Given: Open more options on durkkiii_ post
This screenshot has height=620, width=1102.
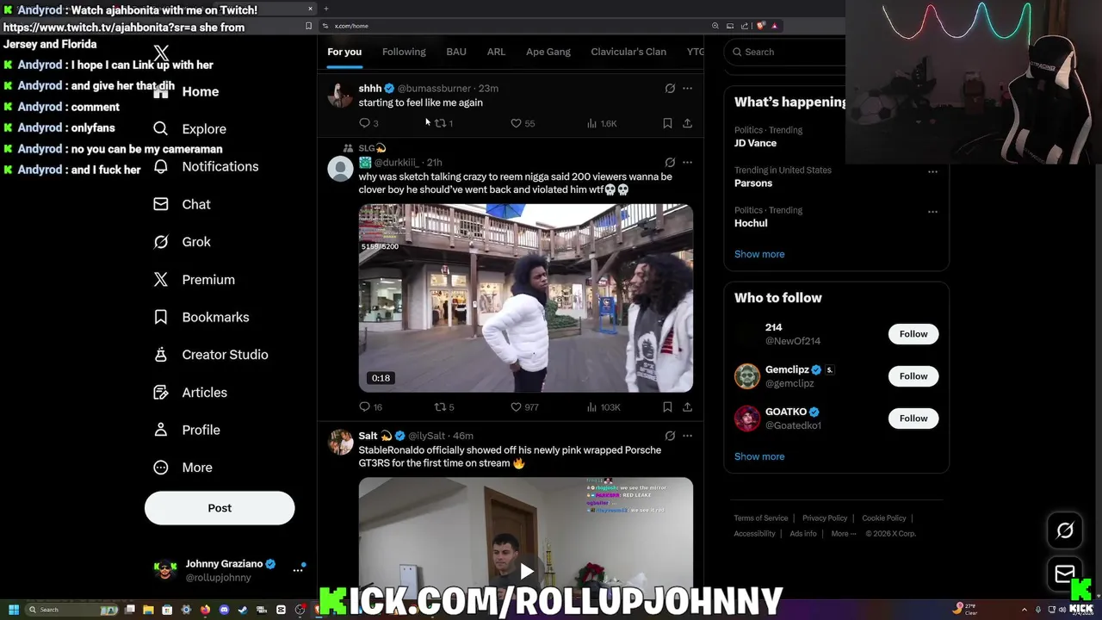Looking at the screenshot, I should [687, 162].
